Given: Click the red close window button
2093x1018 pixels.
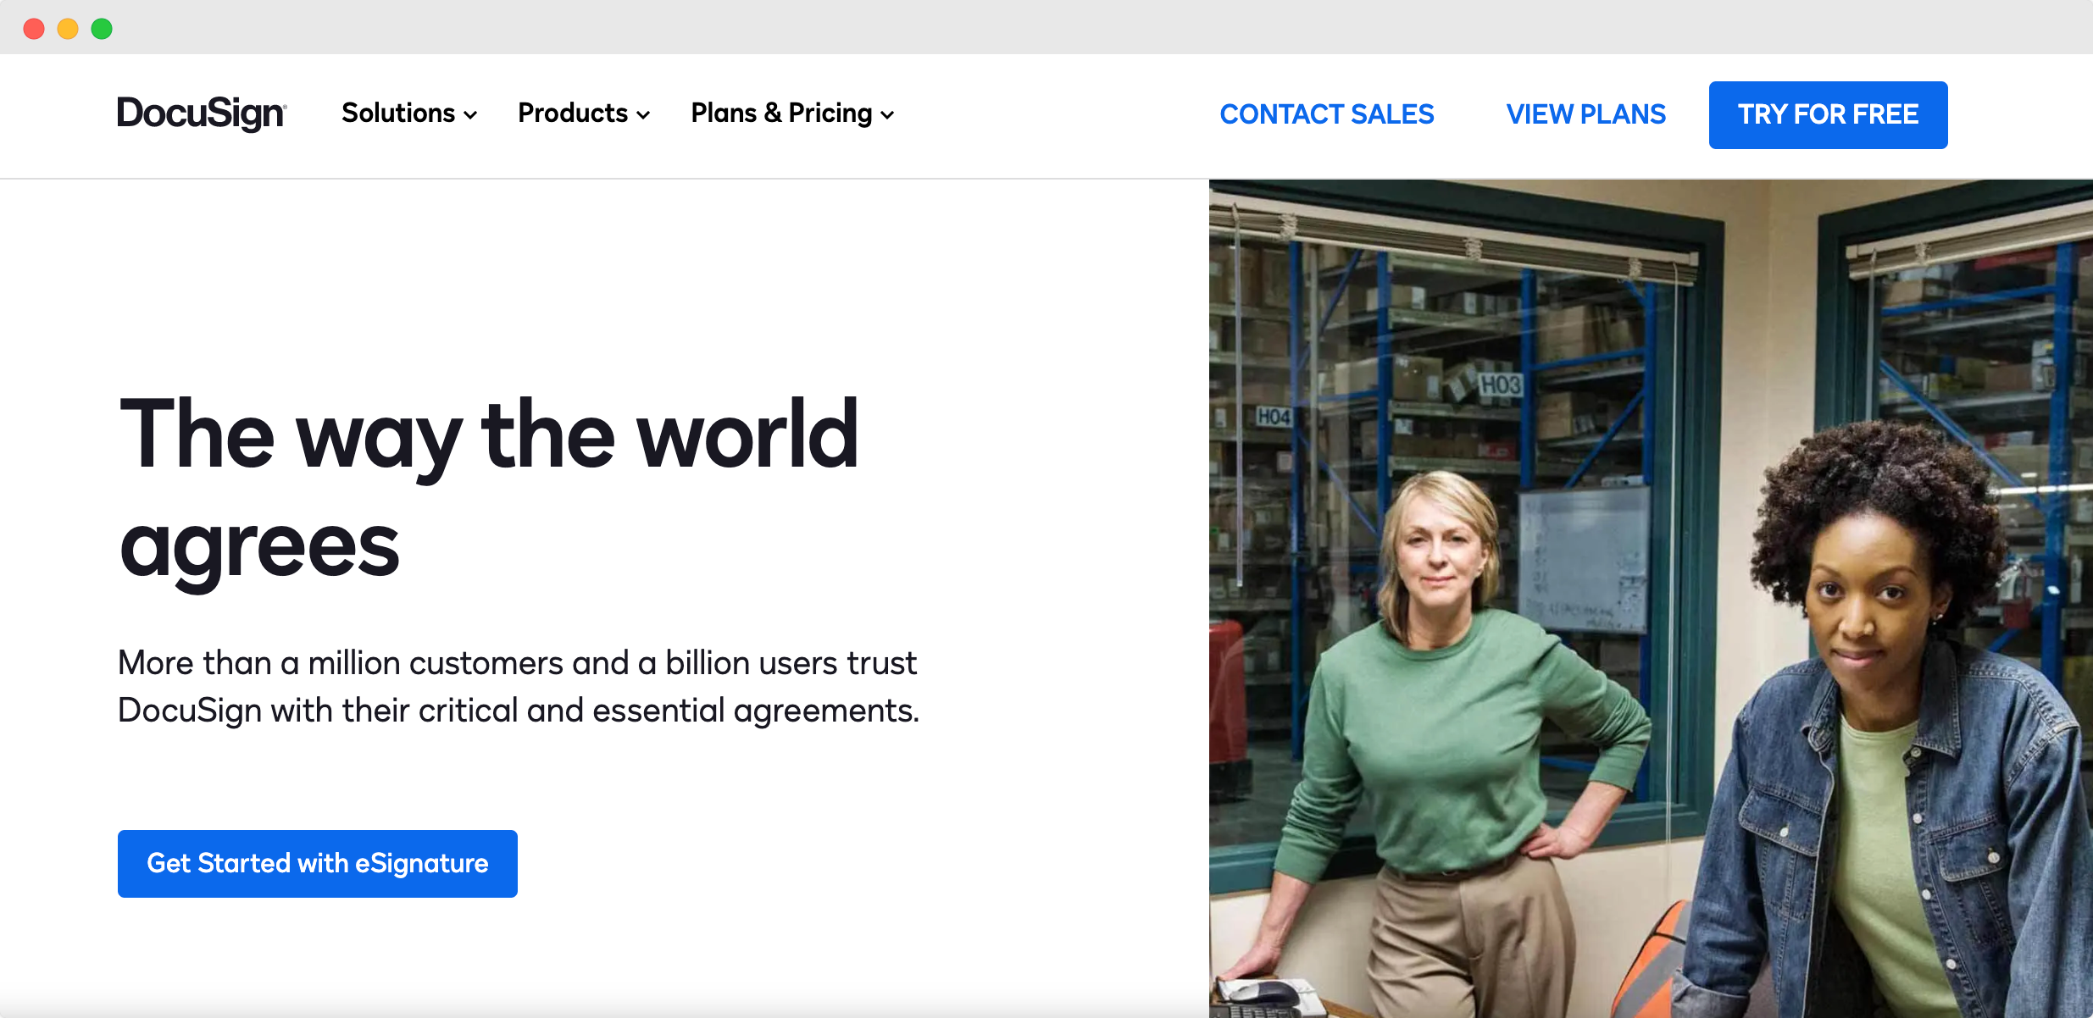Looking at the screenshot, I should (34, 29).
